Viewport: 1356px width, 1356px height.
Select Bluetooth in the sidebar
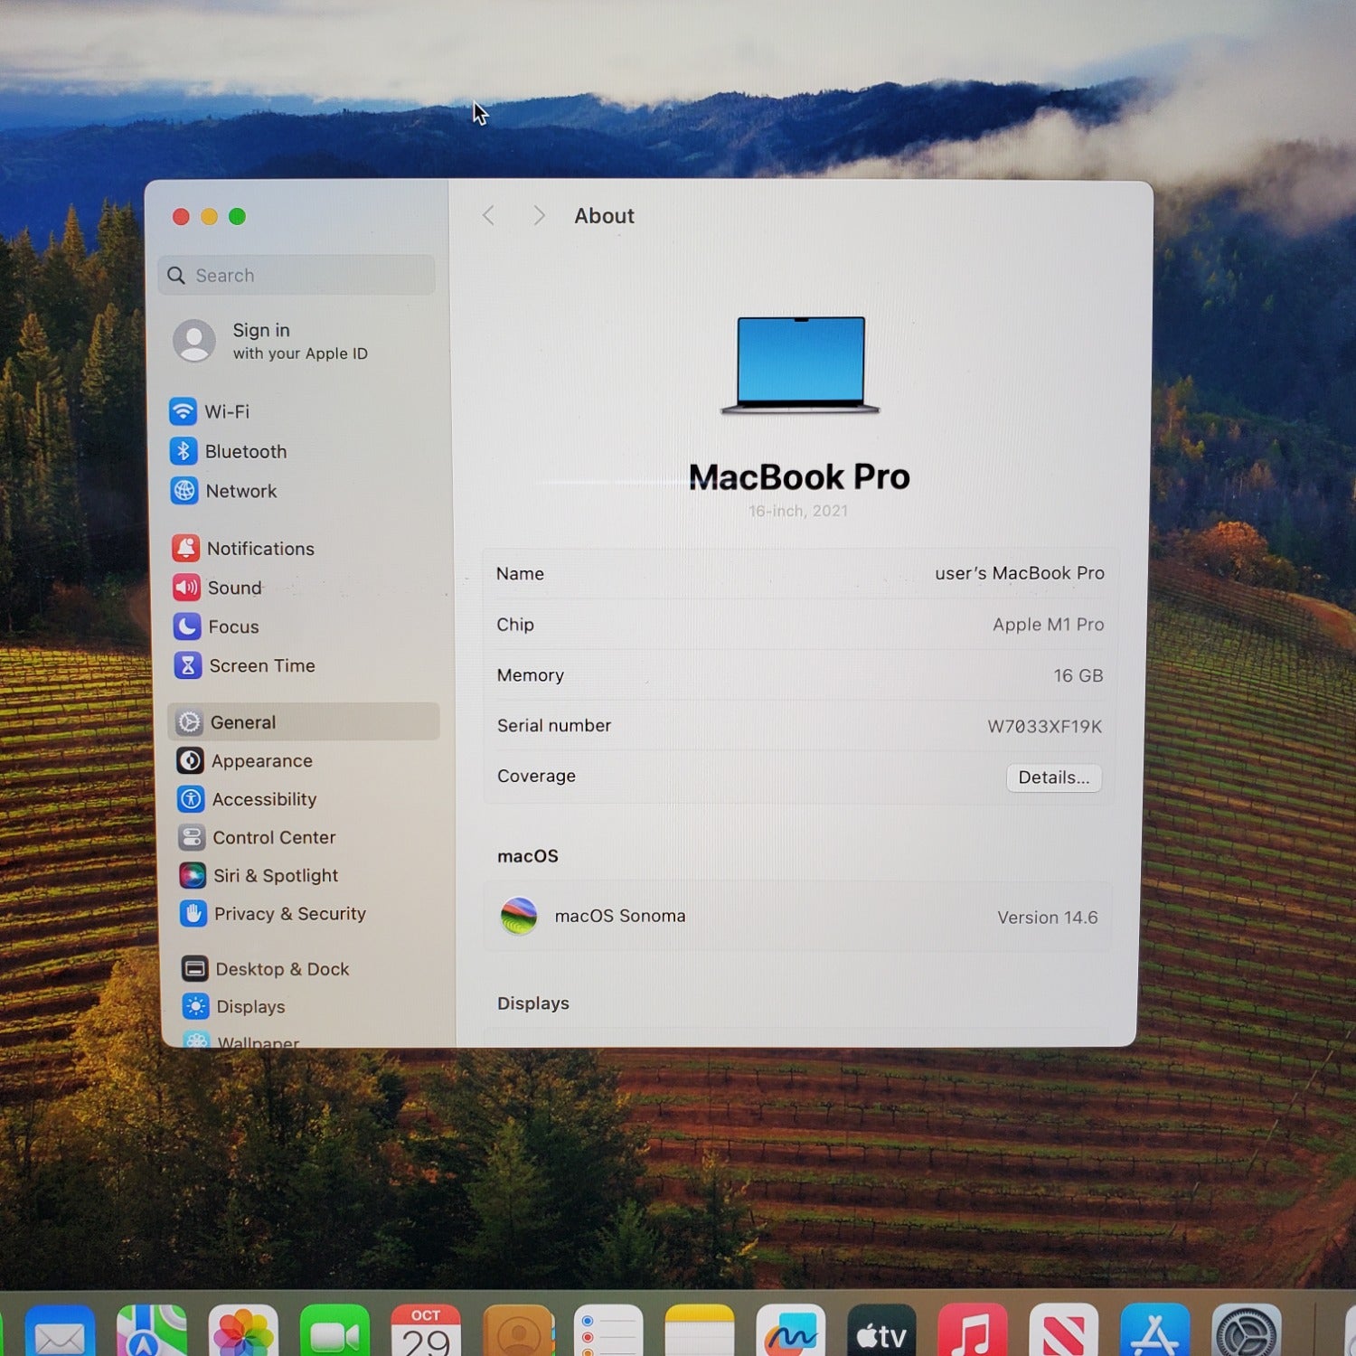[244, 451]
